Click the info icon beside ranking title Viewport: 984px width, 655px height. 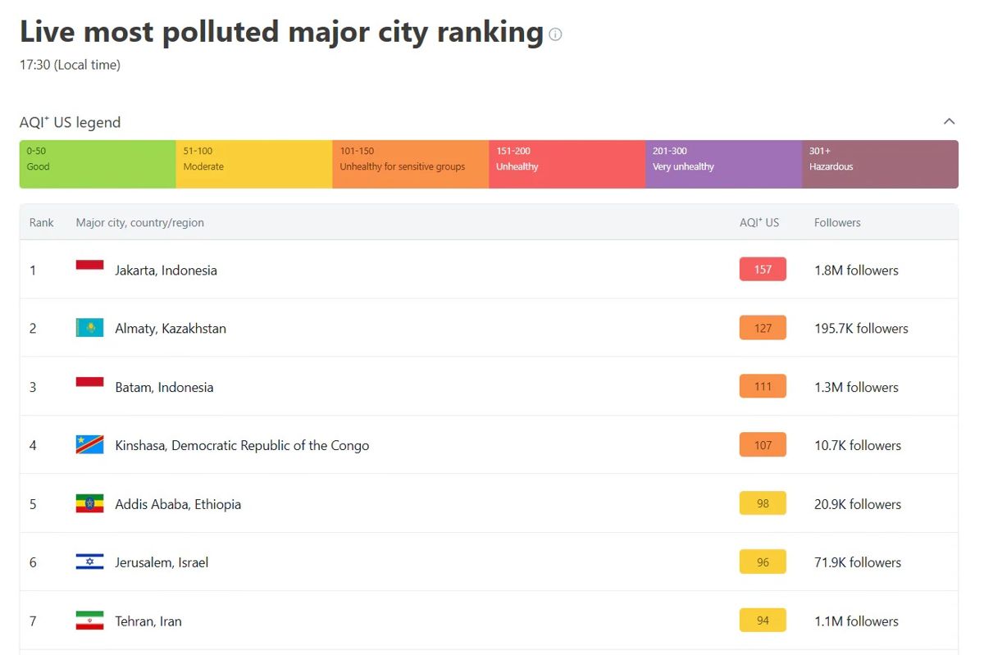pyautogui.click(x=555, y=34)
